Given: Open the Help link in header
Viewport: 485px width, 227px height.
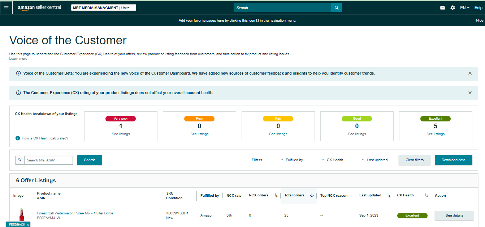Looking at the screenshot, I should 478,8.
